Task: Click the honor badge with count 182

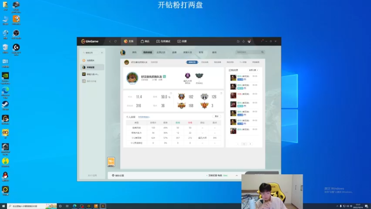Action: pyautogui.click(x=181, y=97)
